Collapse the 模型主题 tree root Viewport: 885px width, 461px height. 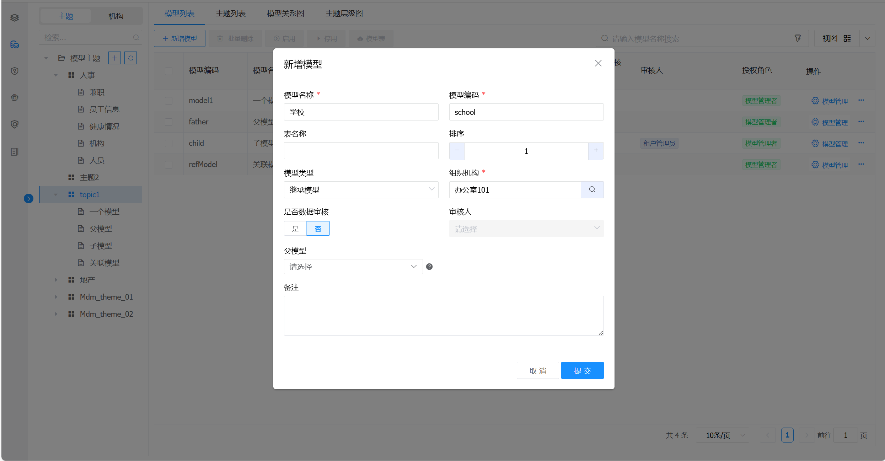click(x=46, y=58)
